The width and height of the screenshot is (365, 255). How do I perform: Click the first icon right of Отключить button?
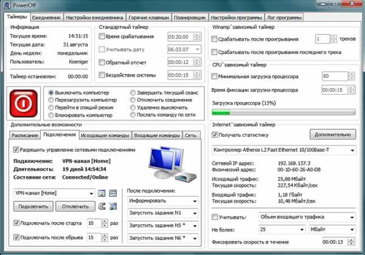coord(101,206)
